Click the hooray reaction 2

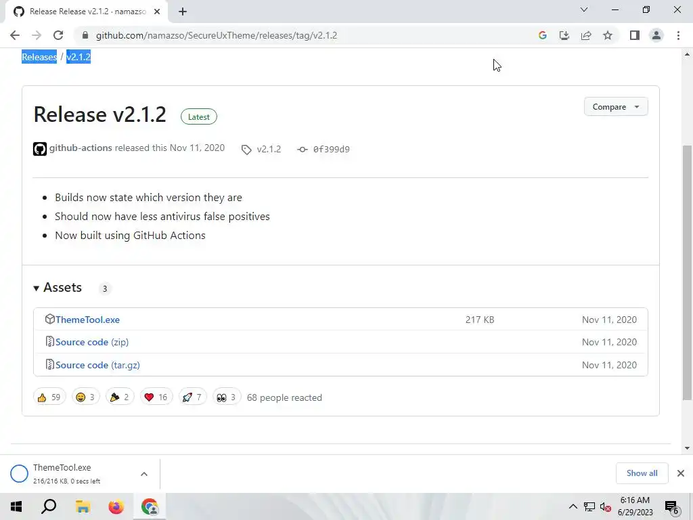tap(120, 397)
